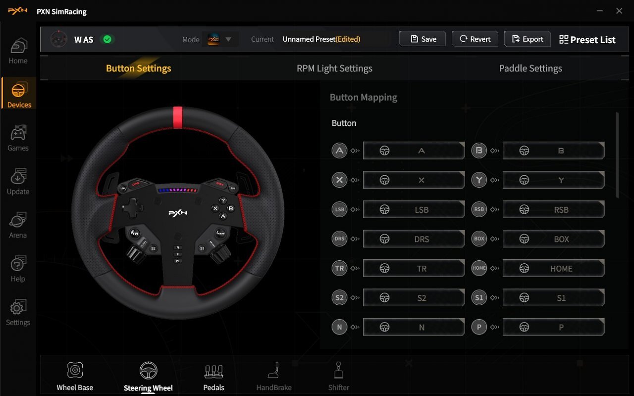Screen dimensions: 634x396
Task: Open the Games section
Action: point(18,138)
